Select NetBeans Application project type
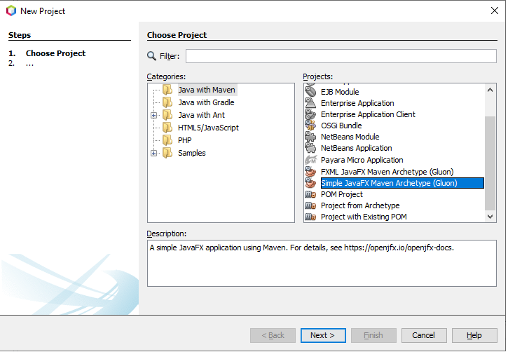This screenshot has height=352, width=508. (x=357, y=148)
